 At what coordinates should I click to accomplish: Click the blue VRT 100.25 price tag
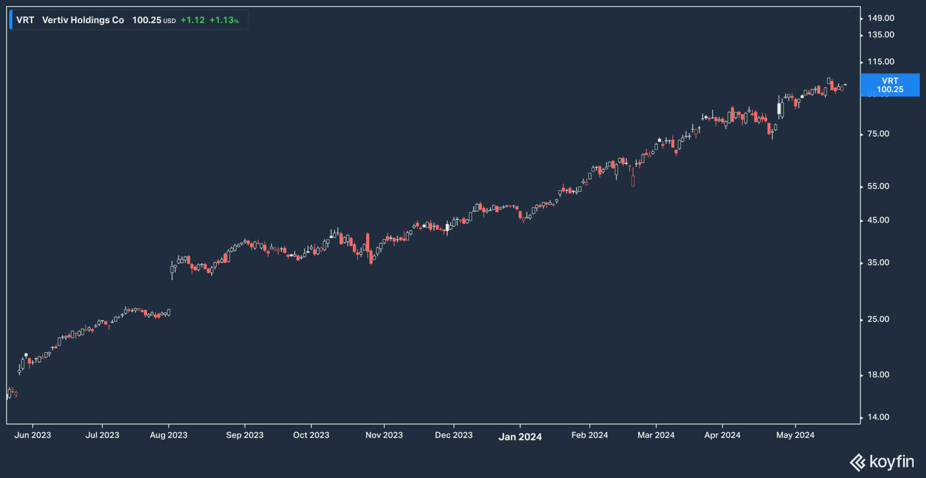click(890, 85)
